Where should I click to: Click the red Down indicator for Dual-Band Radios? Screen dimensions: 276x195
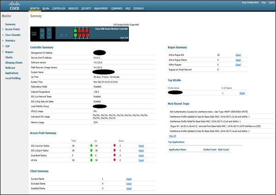click(x=115, y=155)
